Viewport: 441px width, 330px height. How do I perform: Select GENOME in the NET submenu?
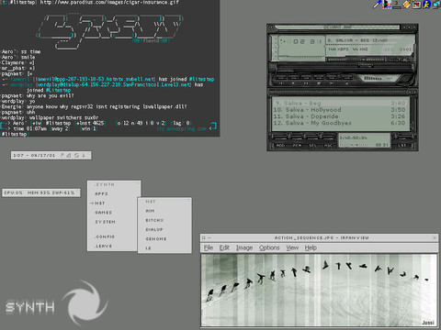click(156, 239)
